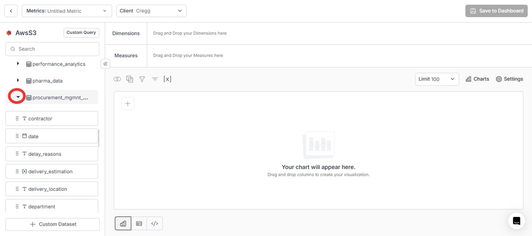Collapse the procurement_mgmnt table

point(18,97)
